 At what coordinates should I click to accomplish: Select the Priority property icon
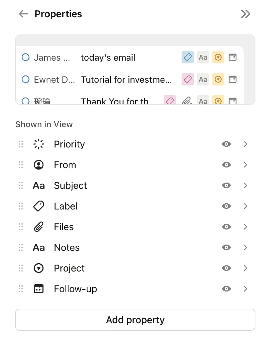[x=39, y=144]
